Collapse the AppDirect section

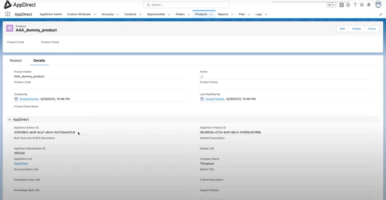pos(10,119)
